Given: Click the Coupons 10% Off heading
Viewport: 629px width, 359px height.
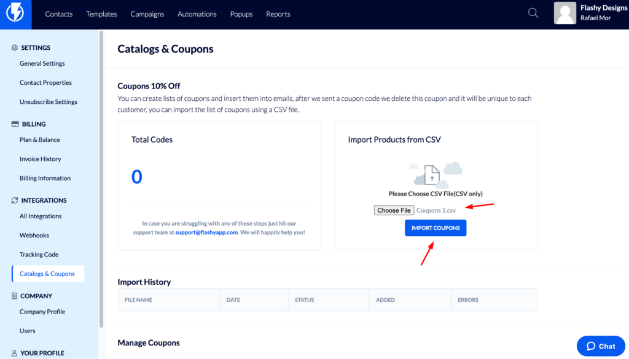Looking at the screenshot, I should pyautogui.click(x=149, y=86).
